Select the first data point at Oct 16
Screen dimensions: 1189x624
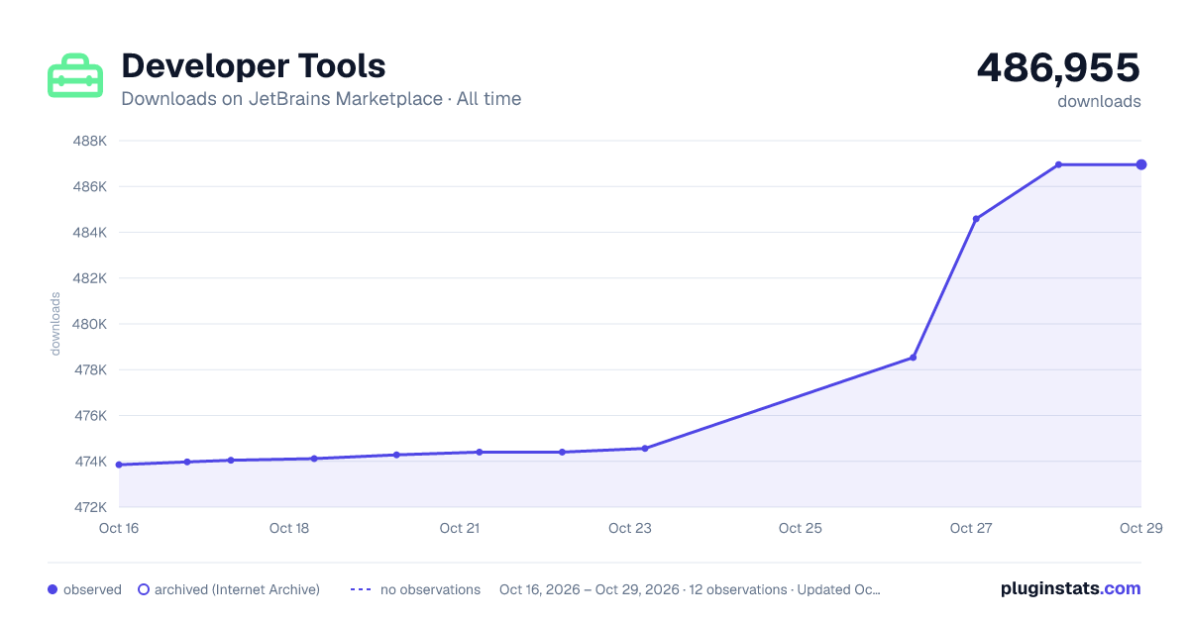119,465
